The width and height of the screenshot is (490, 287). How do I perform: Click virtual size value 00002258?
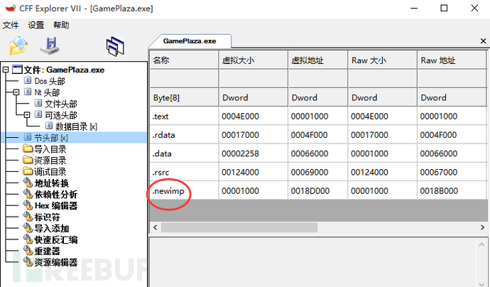(240, 153)
